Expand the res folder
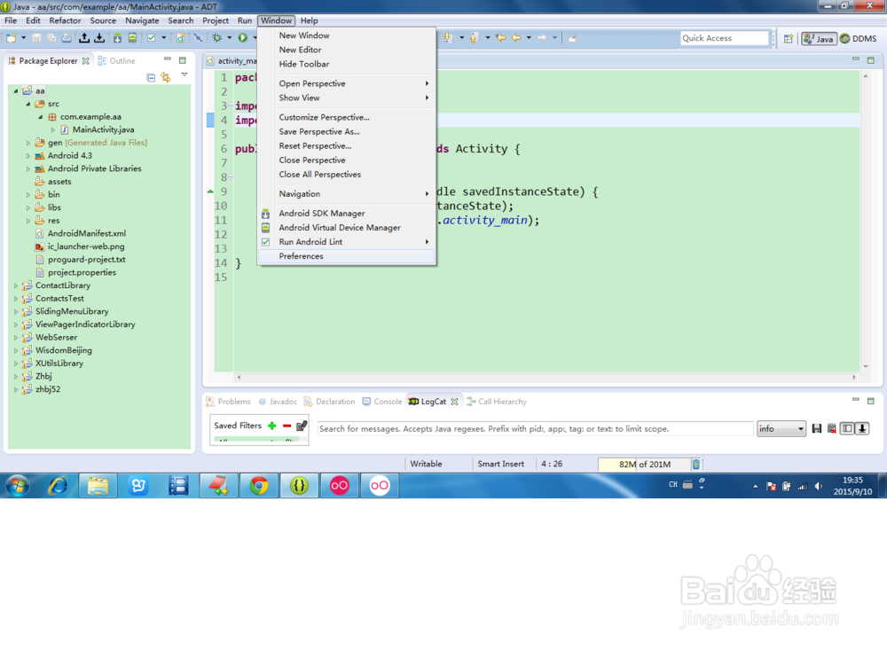Viewport: 887px width, 649px height. pos(28,221)
